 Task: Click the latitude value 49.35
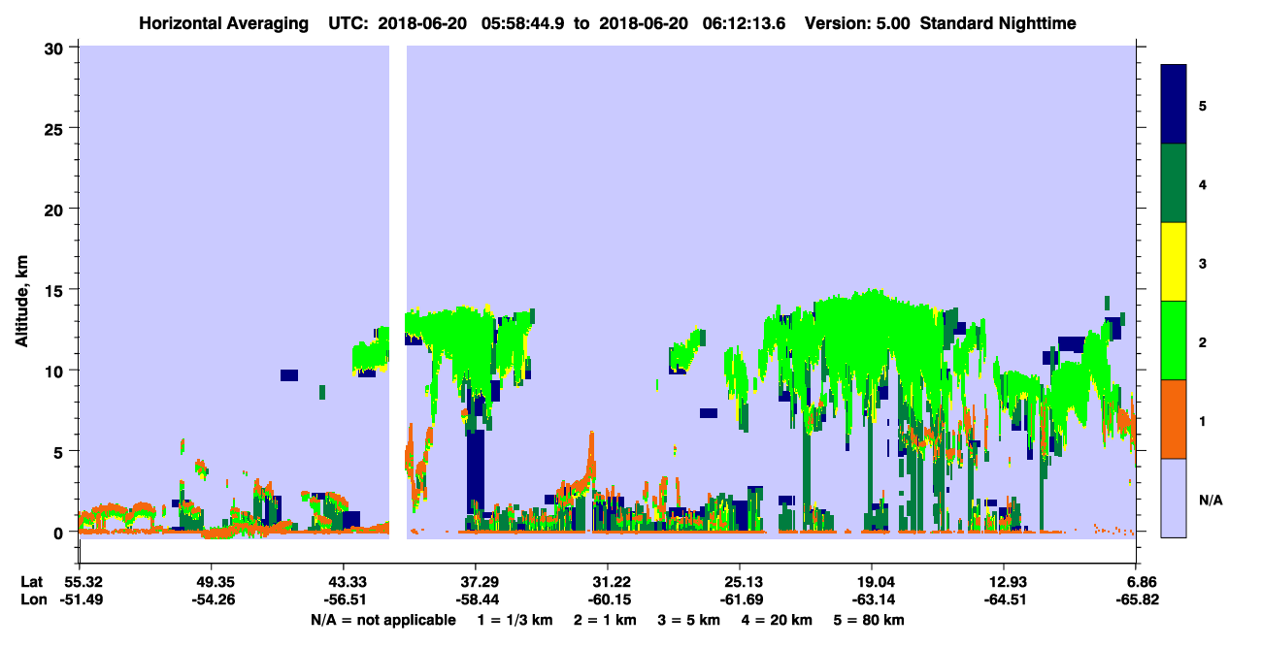(211, 582)
